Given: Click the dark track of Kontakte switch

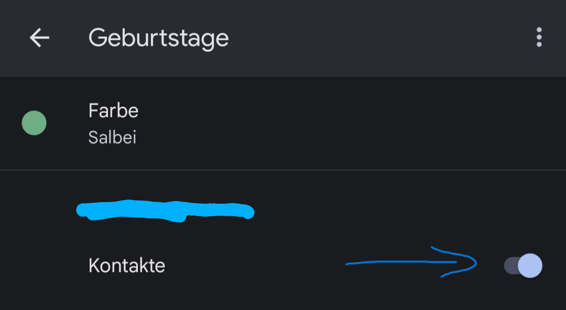Looking at the screenshot, I should [510, 265].
